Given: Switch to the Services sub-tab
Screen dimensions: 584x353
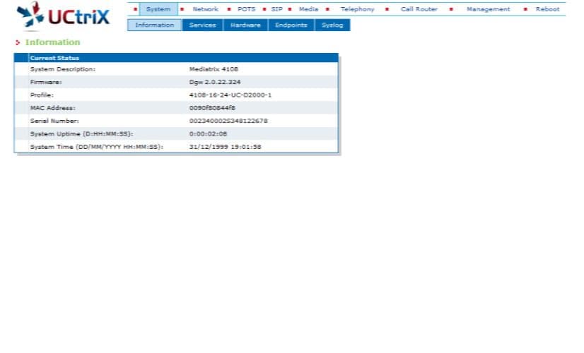Looking at the screenshot, I should coord(202,25).
